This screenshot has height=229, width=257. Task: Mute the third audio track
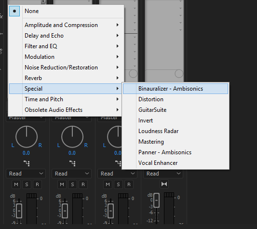(108, 185)
